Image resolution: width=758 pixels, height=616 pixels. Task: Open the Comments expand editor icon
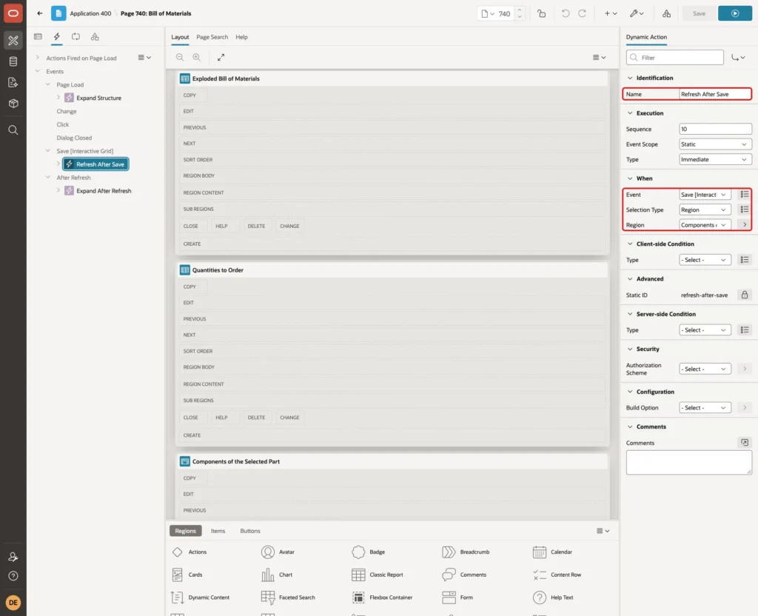pyautogui.click(x=744, y=443)
